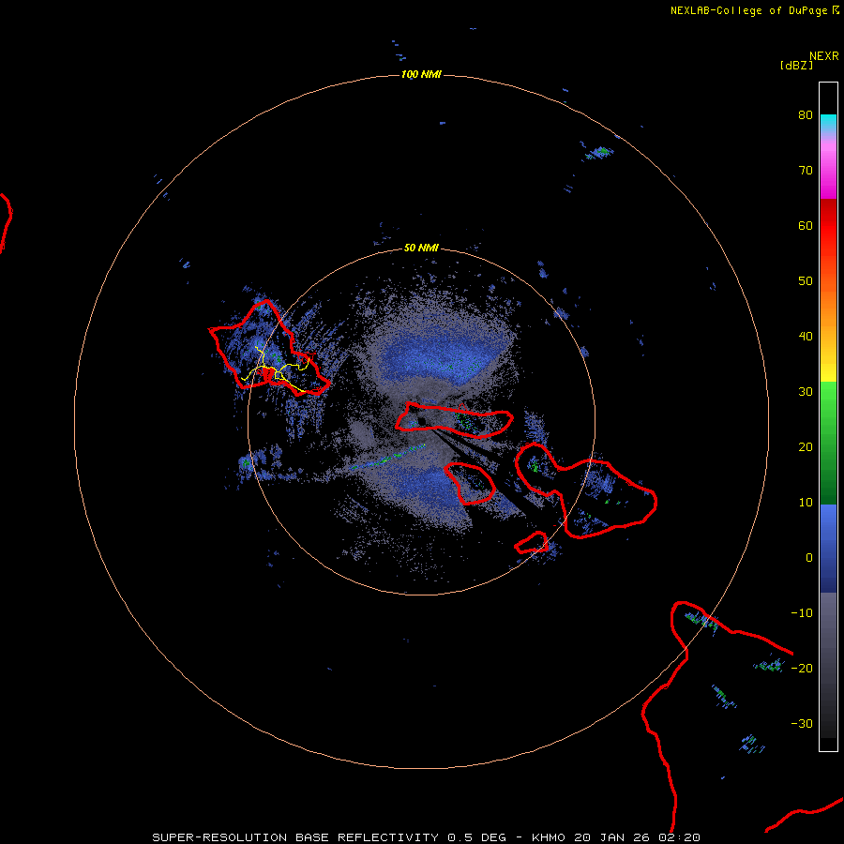Click the -30 value on the dBZ scale
844x844 pixels.
click(802, 723)
